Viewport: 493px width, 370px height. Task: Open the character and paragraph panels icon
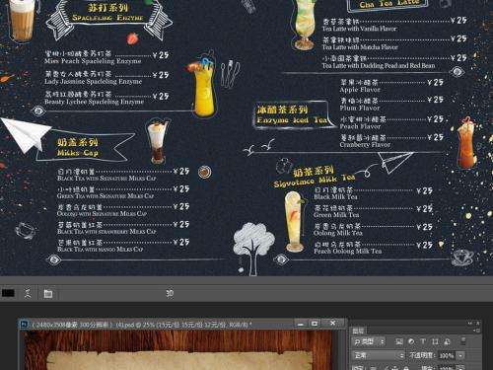pos(48,293)
